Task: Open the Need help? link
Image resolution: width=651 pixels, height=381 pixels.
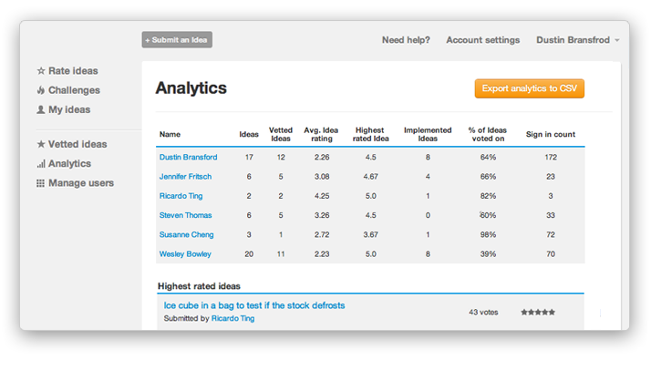Action: (x=406, y=40)
